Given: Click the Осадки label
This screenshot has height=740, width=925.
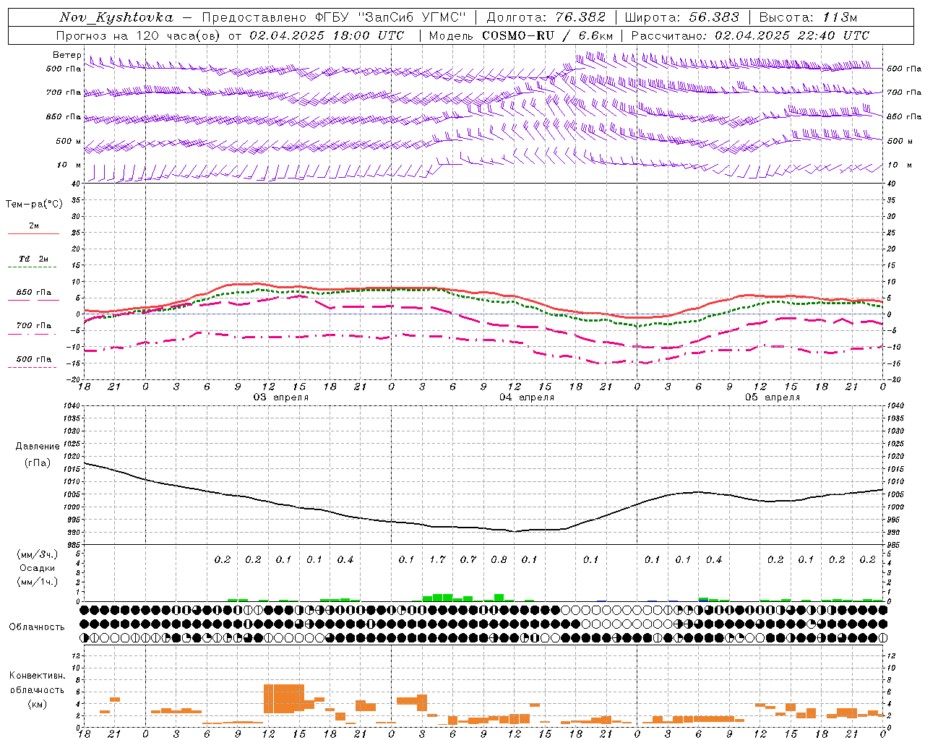Looking at the screenshot, I should tap(38, 568).
